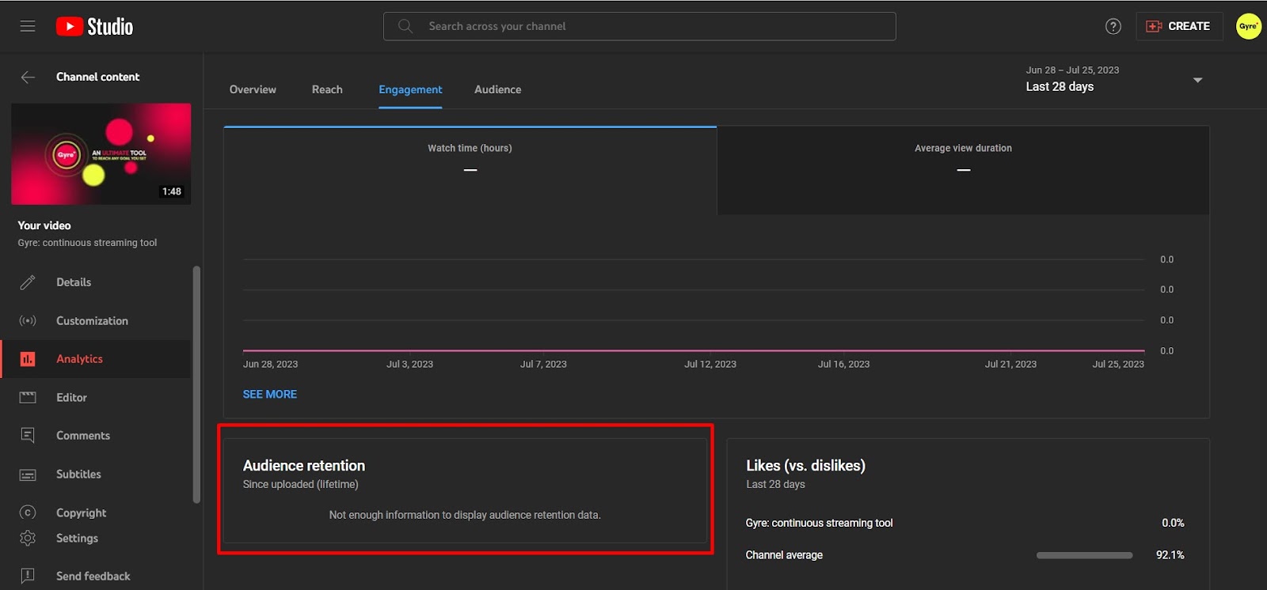Switch to the Reach tab
Screen dimensions: 1267x590
pos(327,89)
